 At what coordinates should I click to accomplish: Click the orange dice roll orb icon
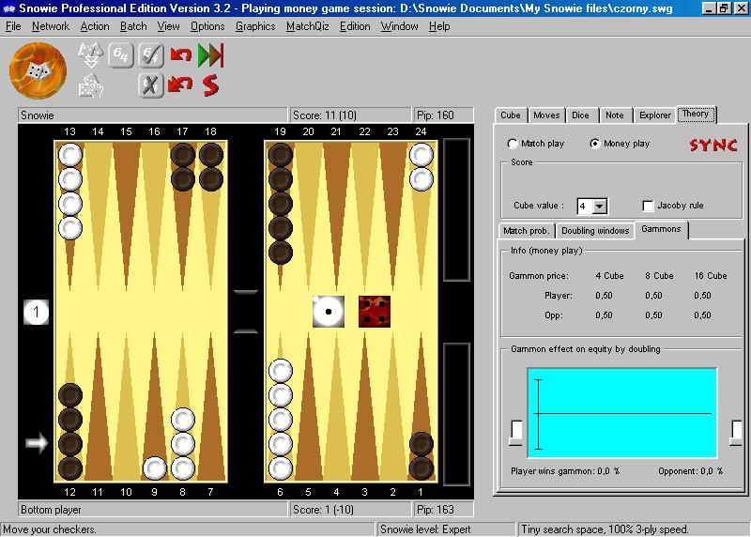coord(38,70)
